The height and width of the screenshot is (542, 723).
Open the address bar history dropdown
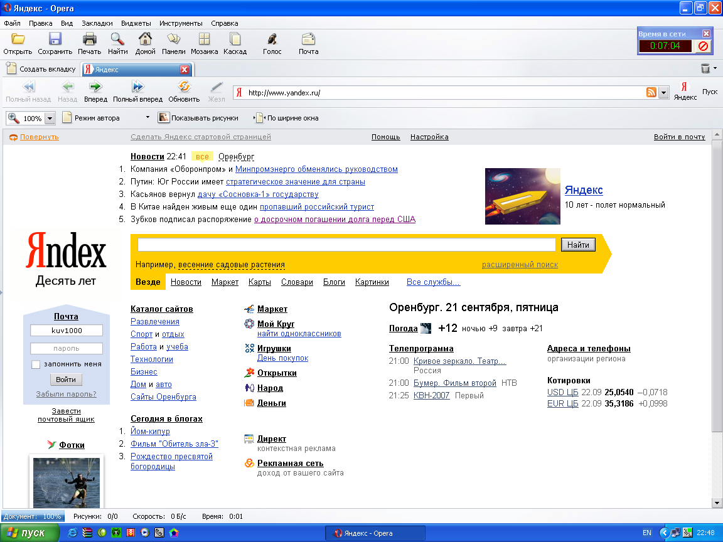pos(663,93)
